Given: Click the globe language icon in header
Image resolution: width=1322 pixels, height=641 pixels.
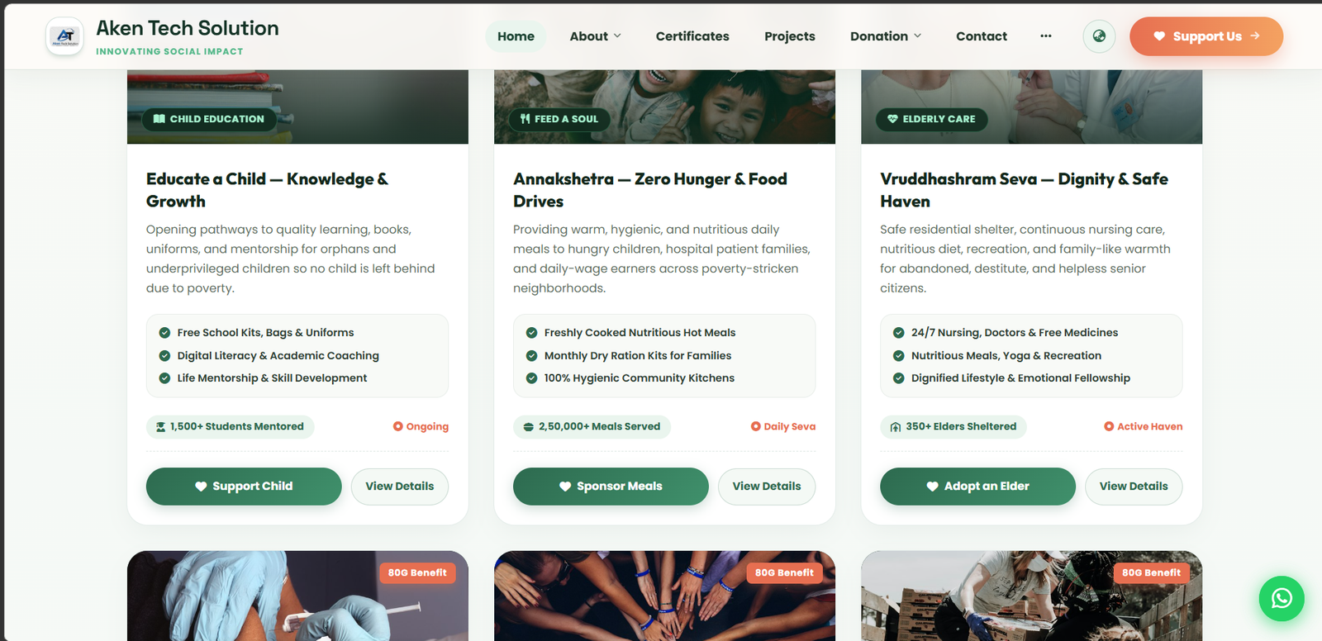Looking at the screenshot, I should (1099, 36).
